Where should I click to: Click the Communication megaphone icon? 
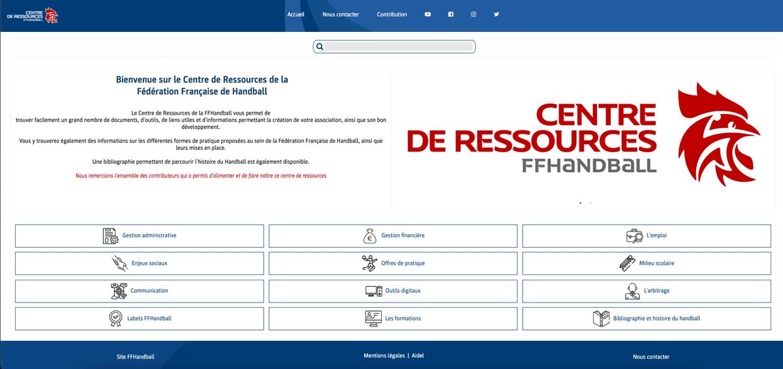[x=119, y=291]
